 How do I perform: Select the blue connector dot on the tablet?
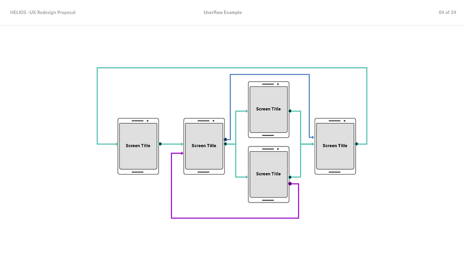point(226,139)
